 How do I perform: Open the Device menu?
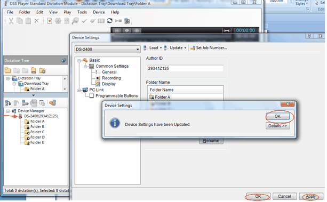click(99, 12)
